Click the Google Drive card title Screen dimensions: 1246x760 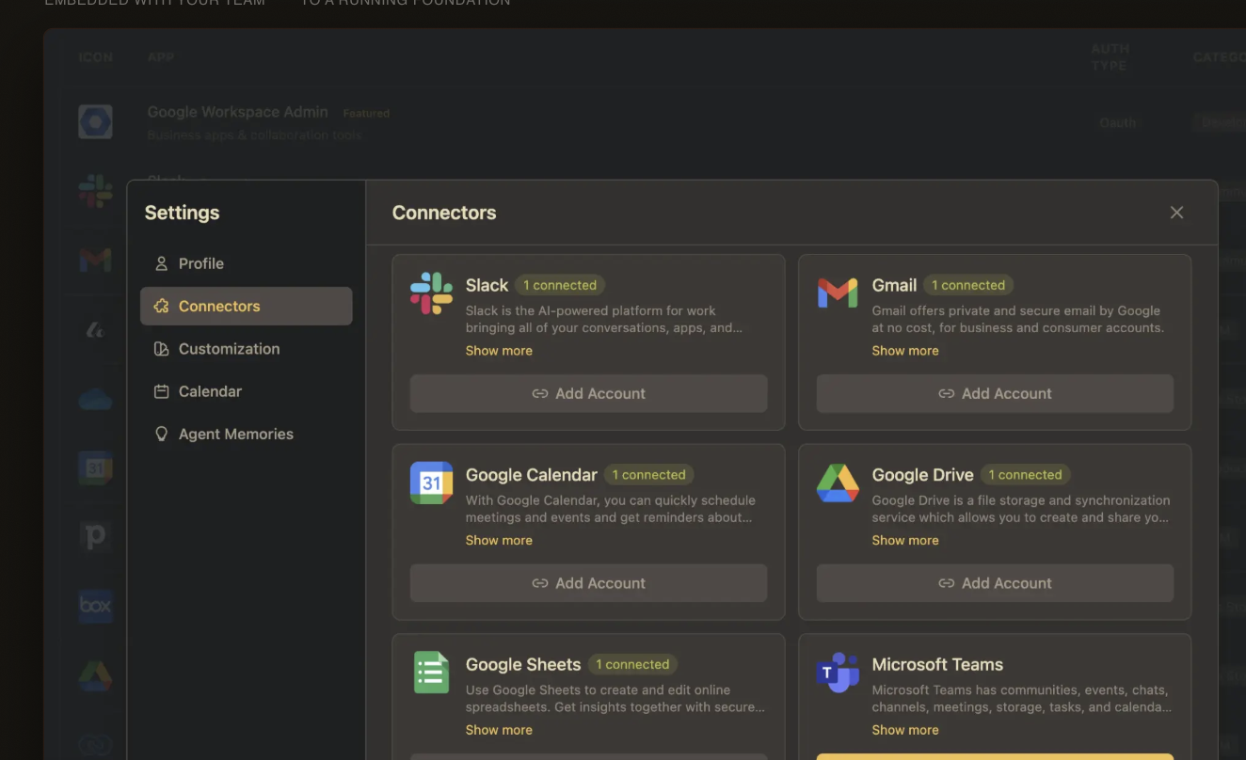[923, 475]
